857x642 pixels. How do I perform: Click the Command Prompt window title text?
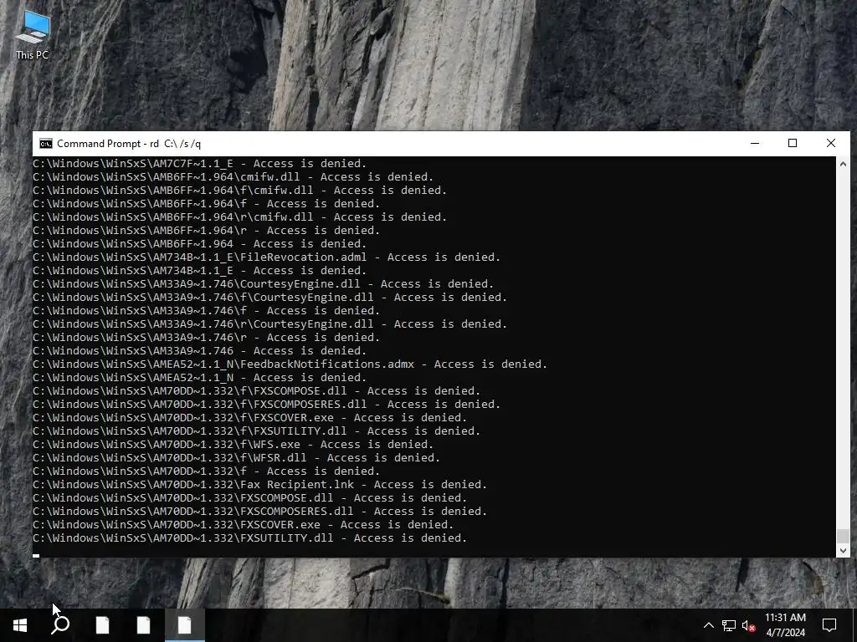coord(129,144)
